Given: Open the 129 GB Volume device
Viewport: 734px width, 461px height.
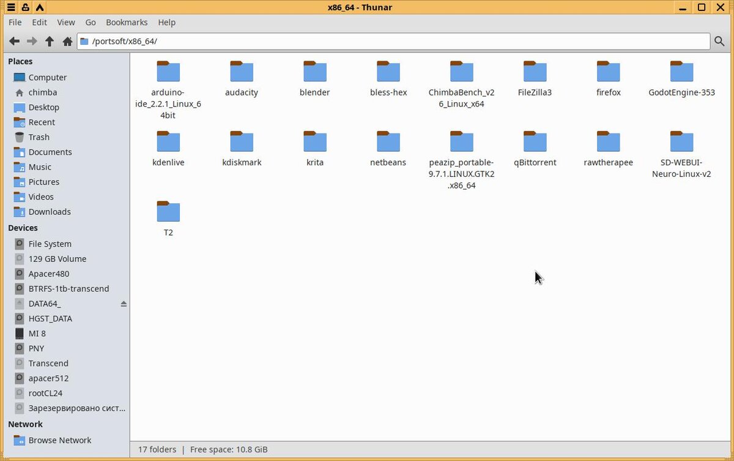Looking at the screenshot, I should [x=65, y=258].
